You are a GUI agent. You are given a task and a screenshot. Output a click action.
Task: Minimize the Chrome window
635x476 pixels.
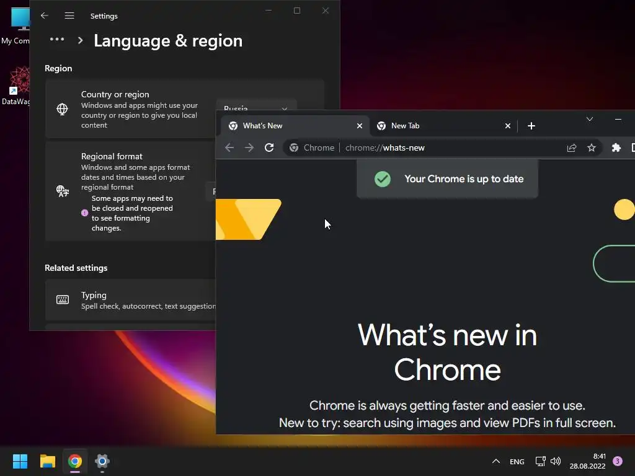click(618, 119)
